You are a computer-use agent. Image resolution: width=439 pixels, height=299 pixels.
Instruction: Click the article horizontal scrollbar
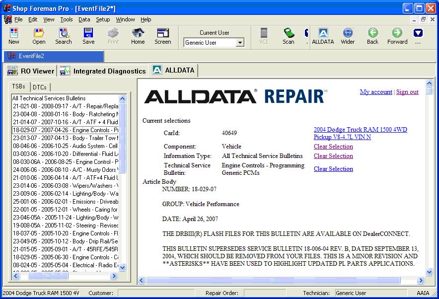[278, 281]
